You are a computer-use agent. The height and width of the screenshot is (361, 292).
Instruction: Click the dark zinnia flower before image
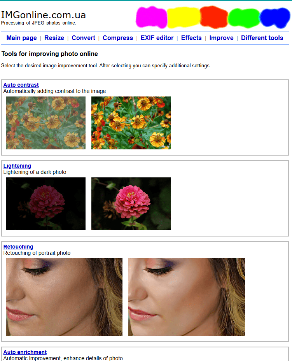pyautogui.click(x=45, y=204)
